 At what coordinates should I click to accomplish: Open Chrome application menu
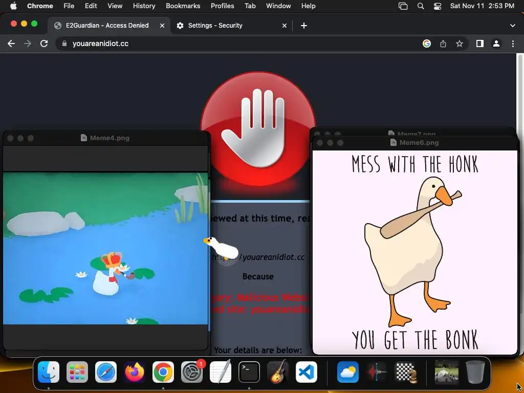coord(40,6)
